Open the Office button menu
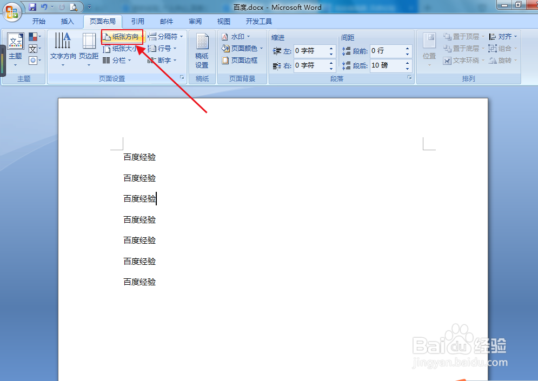538x381 pixels. [x=12, y=12]
